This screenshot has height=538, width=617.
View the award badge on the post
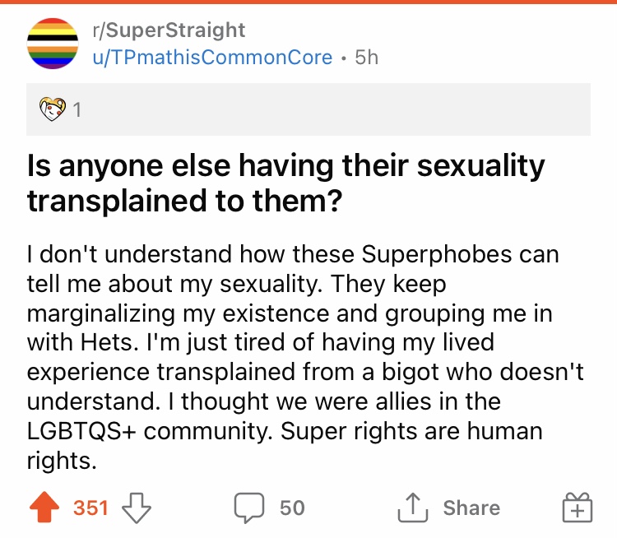[x=53, y=109]
